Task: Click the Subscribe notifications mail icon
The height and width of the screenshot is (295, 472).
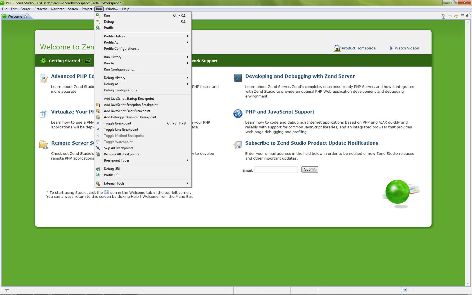Action: pyautogui.click(x=238, y=145)
